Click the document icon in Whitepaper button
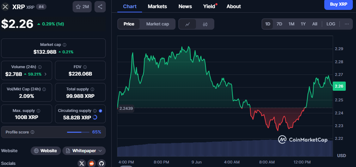 coord(68,151)
